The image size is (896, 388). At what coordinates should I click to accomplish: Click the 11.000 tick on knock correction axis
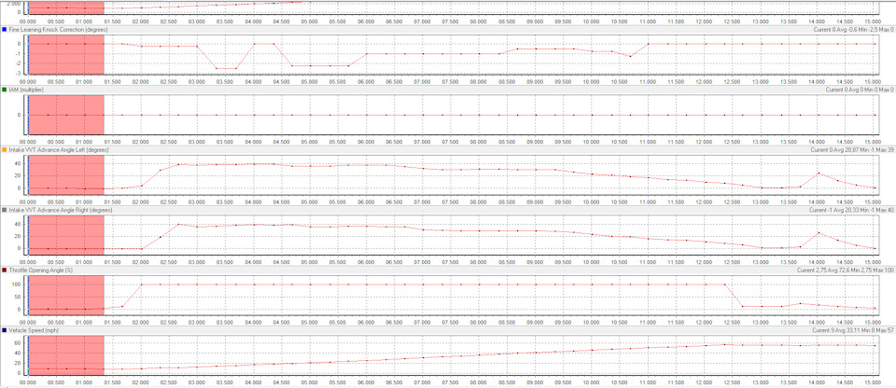(x=648, y=80)
